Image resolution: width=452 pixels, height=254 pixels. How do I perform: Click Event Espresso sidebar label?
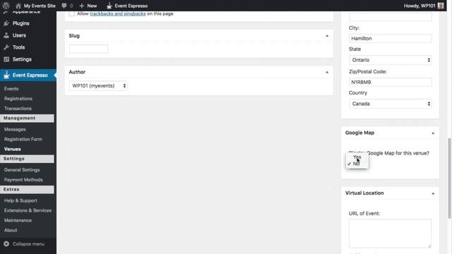click(x=30, y=75)
